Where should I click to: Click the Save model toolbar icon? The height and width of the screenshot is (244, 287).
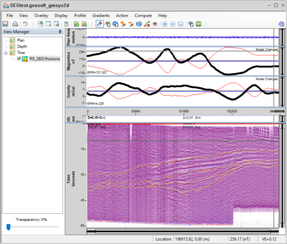tap(5, 24)
